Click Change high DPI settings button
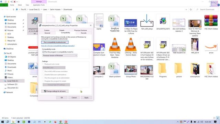The height and width of the screenshot is (124, 220). (x=56, y=85)
